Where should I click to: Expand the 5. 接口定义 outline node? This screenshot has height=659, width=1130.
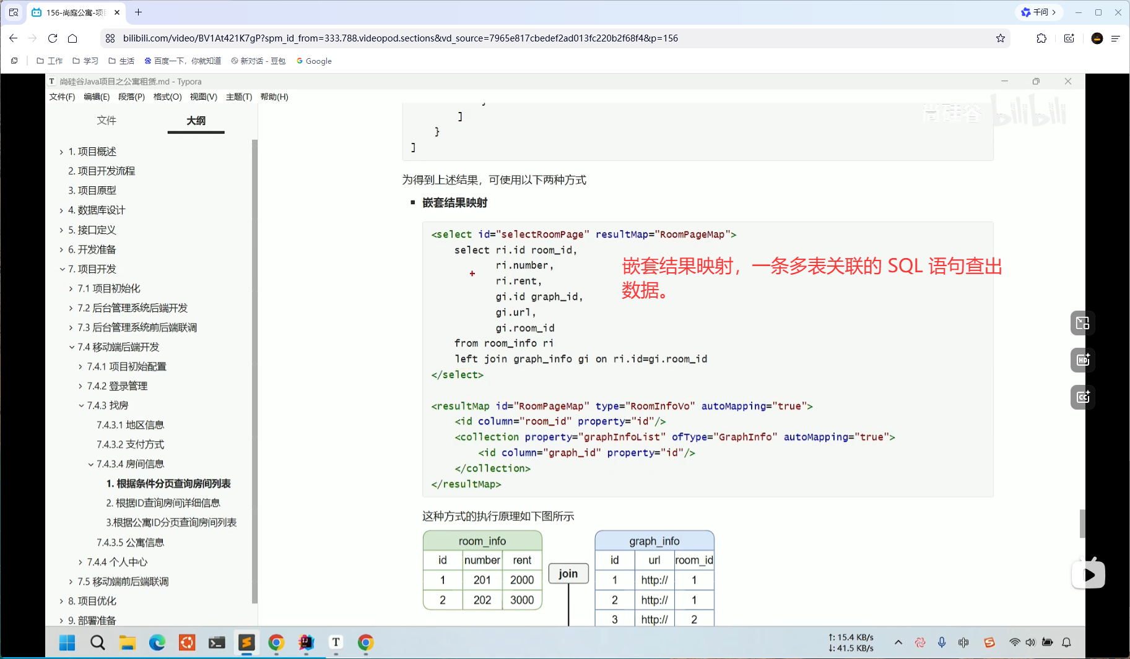coord(61,230)
